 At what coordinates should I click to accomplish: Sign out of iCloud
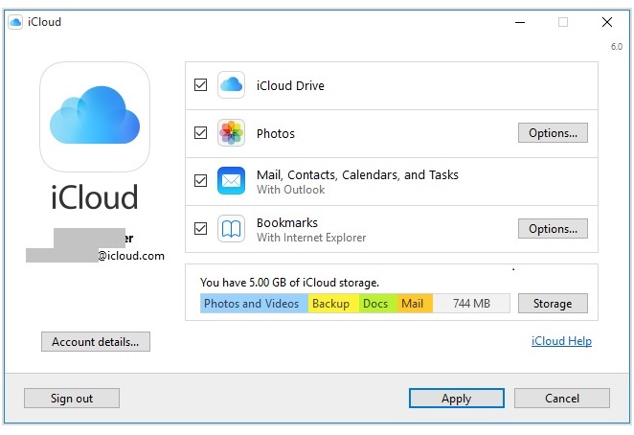[72, 399]
